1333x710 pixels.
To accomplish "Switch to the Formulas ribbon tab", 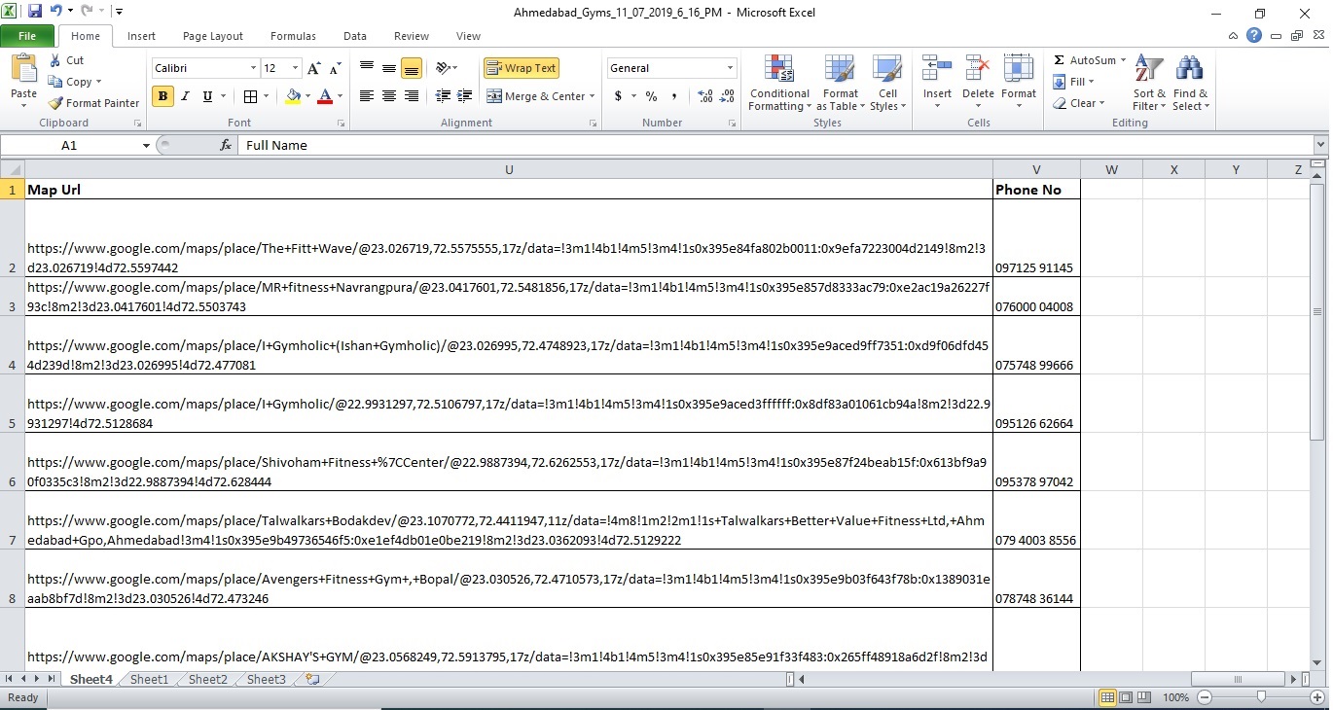I will pyautogui.click(x=292, y=36).
